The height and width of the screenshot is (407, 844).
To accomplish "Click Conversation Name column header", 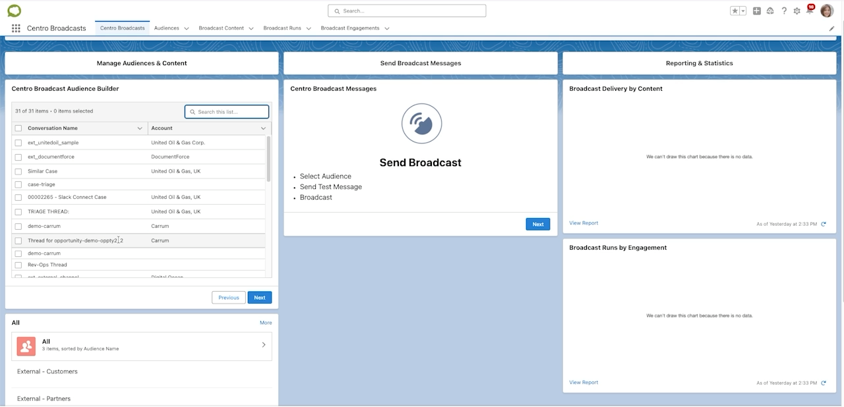I will click(x=53, y=128).
